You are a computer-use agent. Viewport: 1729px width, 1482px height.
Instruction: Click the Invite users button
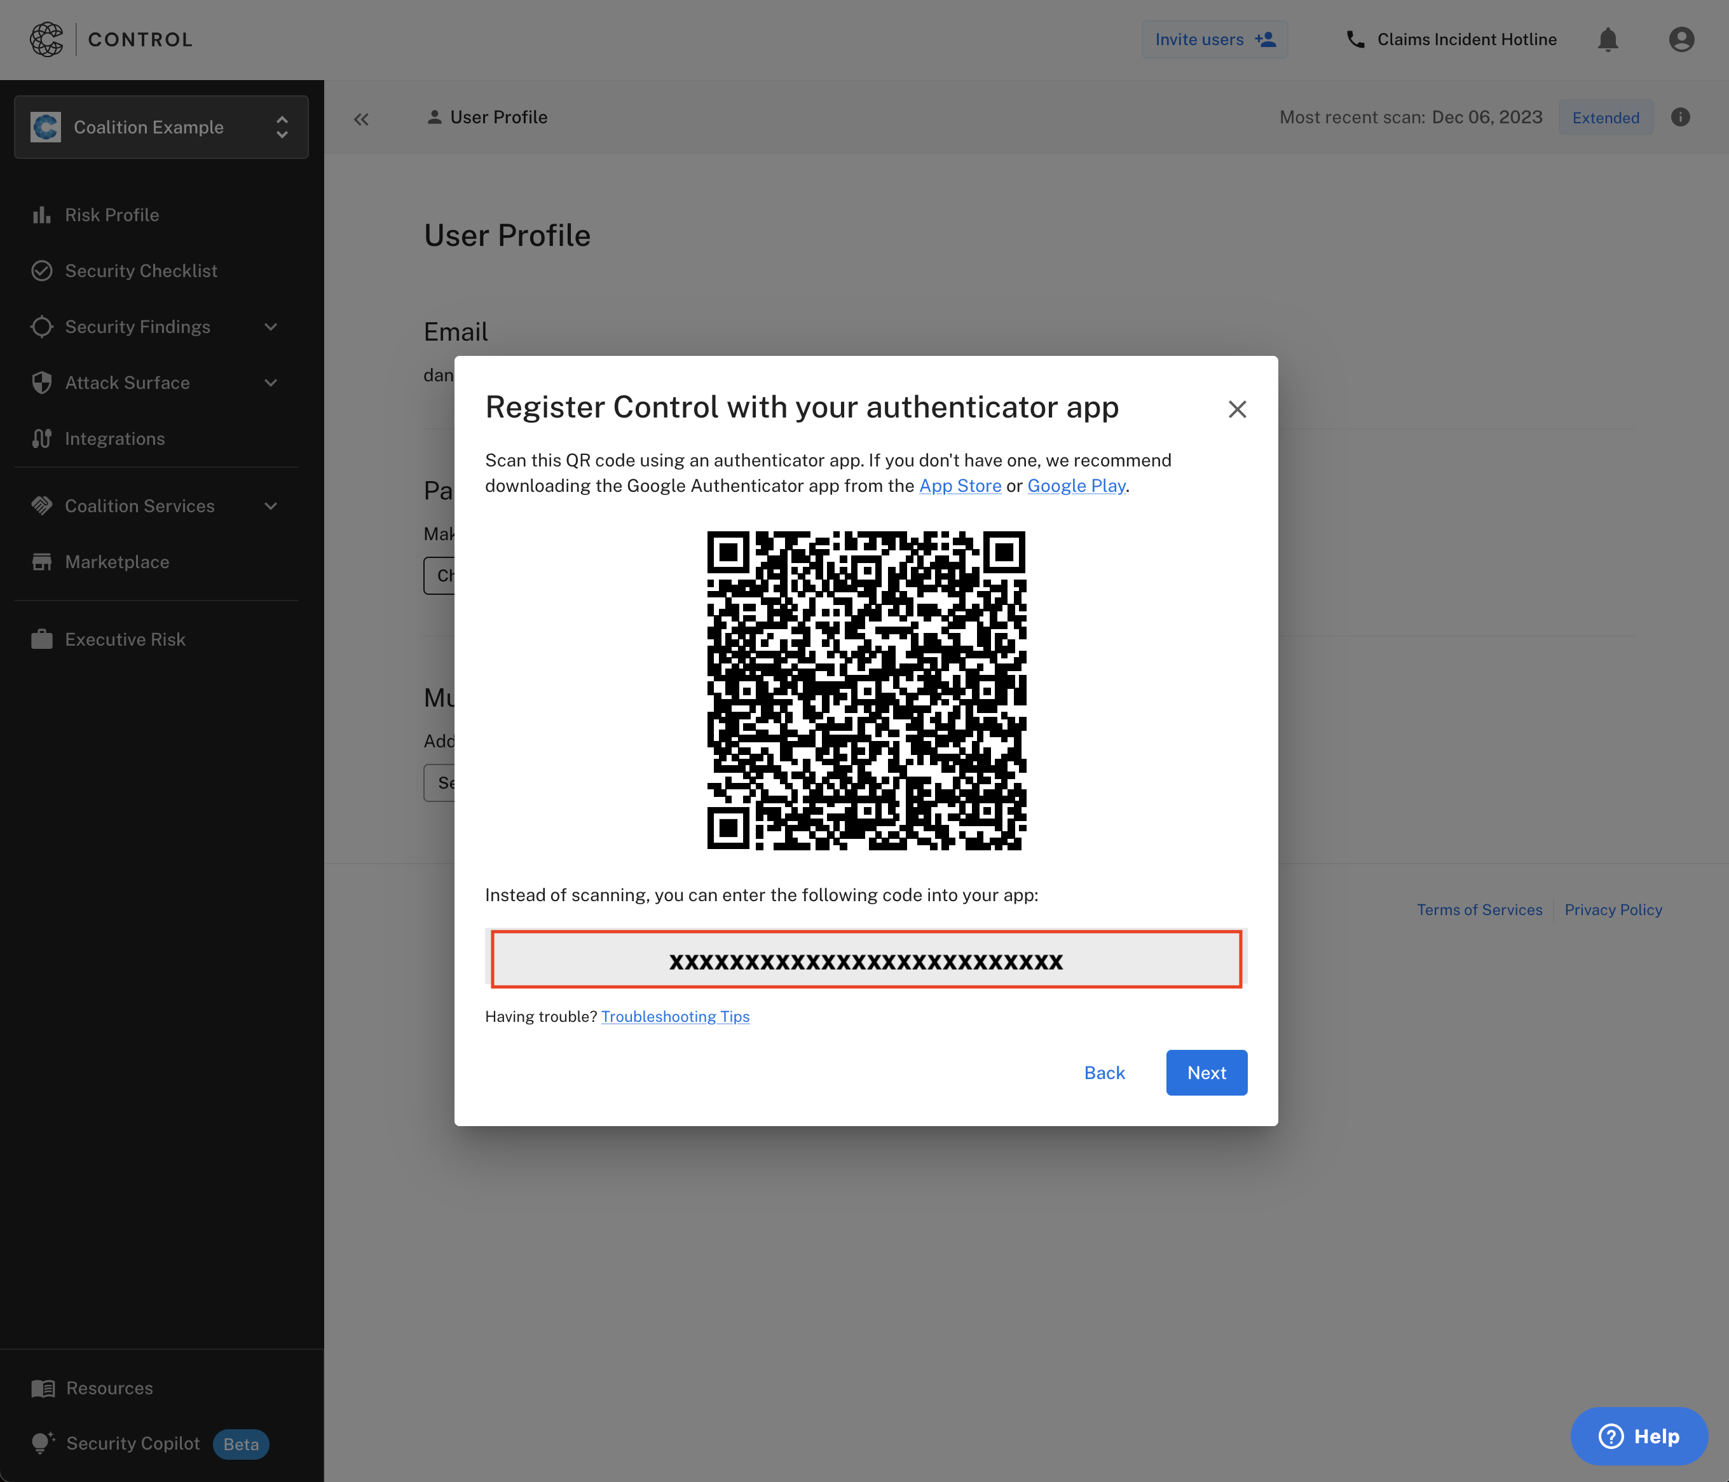[x=1214, y=39]
